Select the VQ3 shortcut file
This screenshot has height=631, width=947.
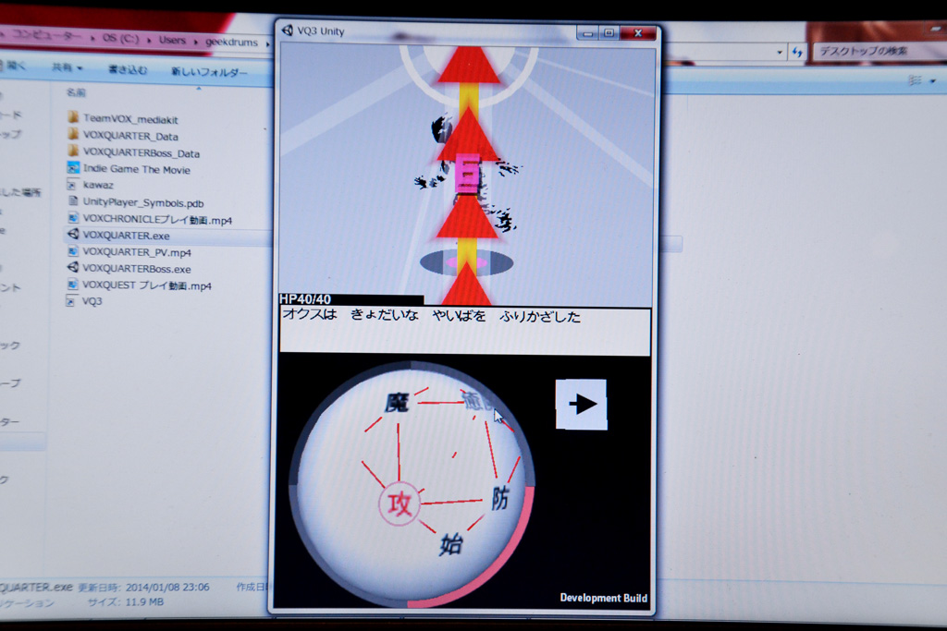(x=84, y=301)
